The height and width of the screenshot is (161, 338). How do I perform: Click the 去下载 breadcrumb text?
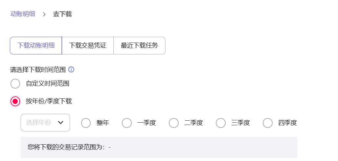(62, 14)
